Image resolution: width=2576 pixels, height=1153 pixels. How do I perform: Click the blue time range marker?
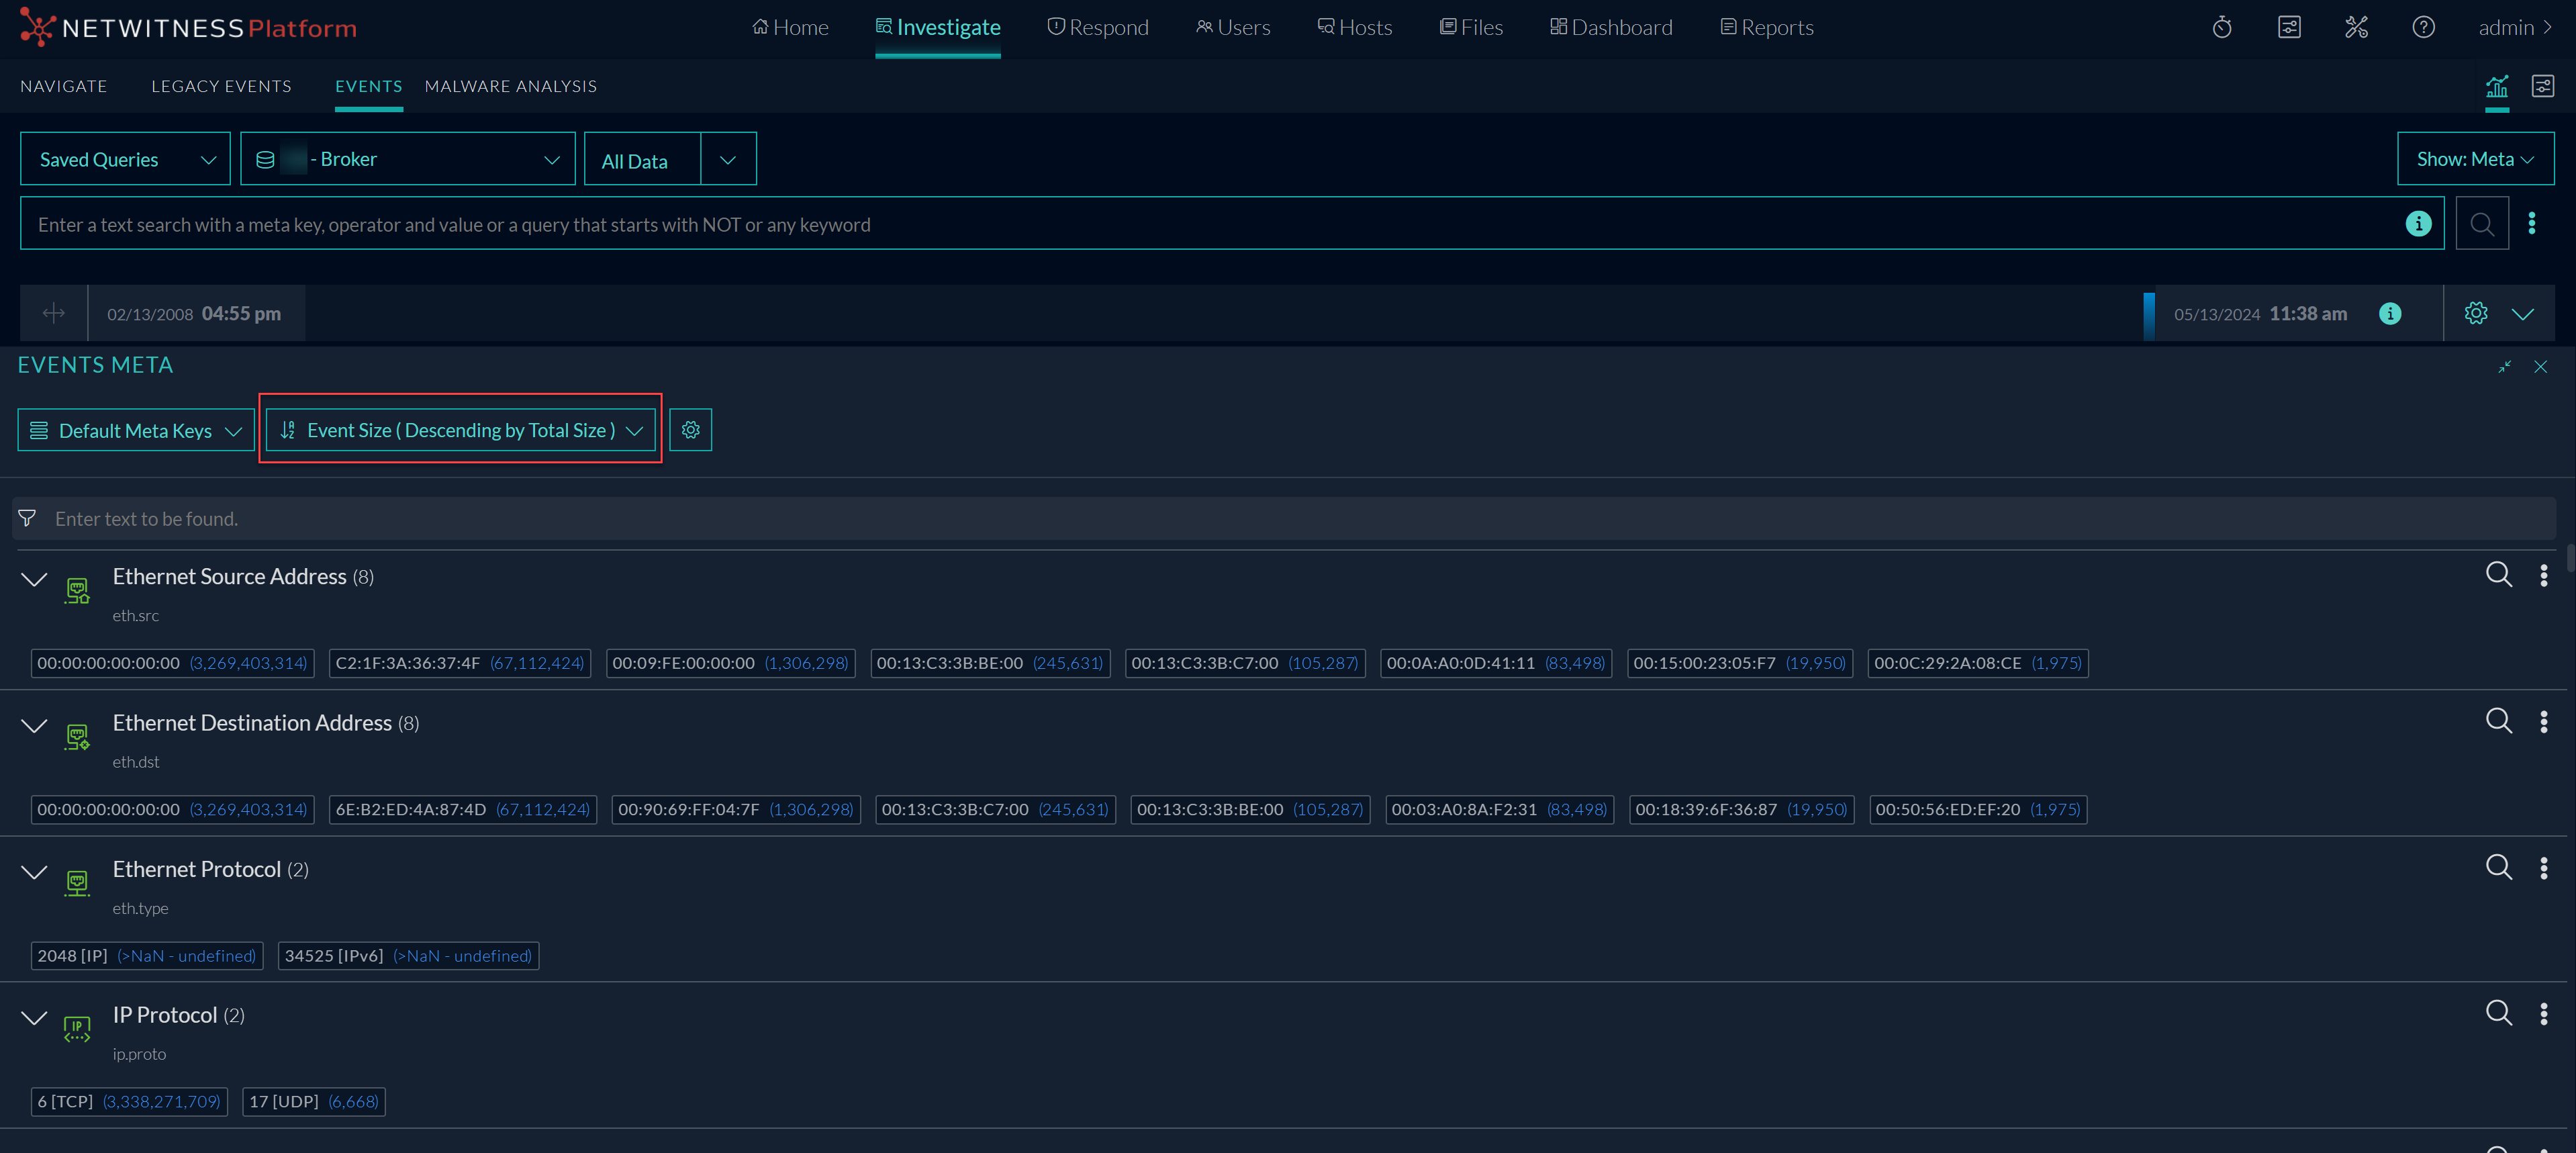click(x=2149, y=315)
